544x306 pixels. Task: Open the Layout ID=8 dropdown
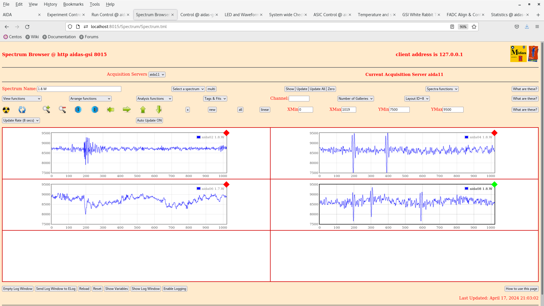(x=417, y=99)
